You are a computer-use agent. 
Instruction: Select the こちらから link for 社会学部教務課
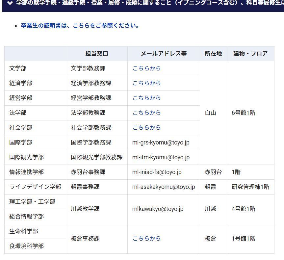point(146,128)
